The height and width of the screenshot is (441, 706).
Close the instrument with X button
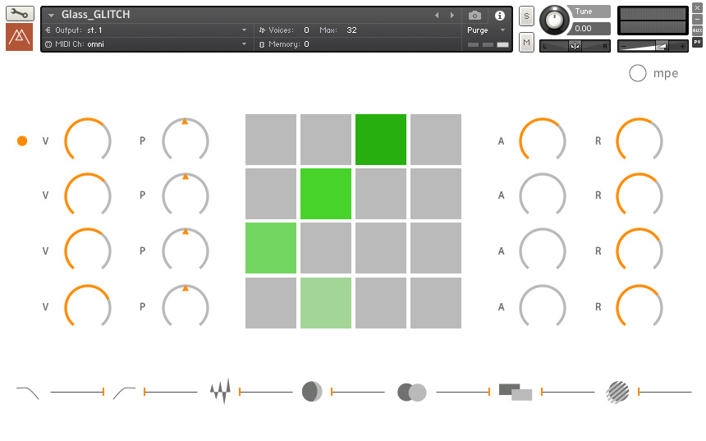click(697, 7)
